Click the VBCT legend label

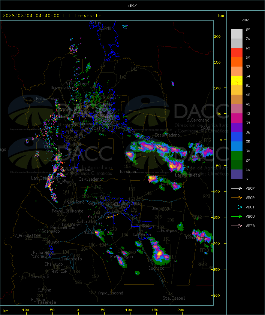coord(250,207)
